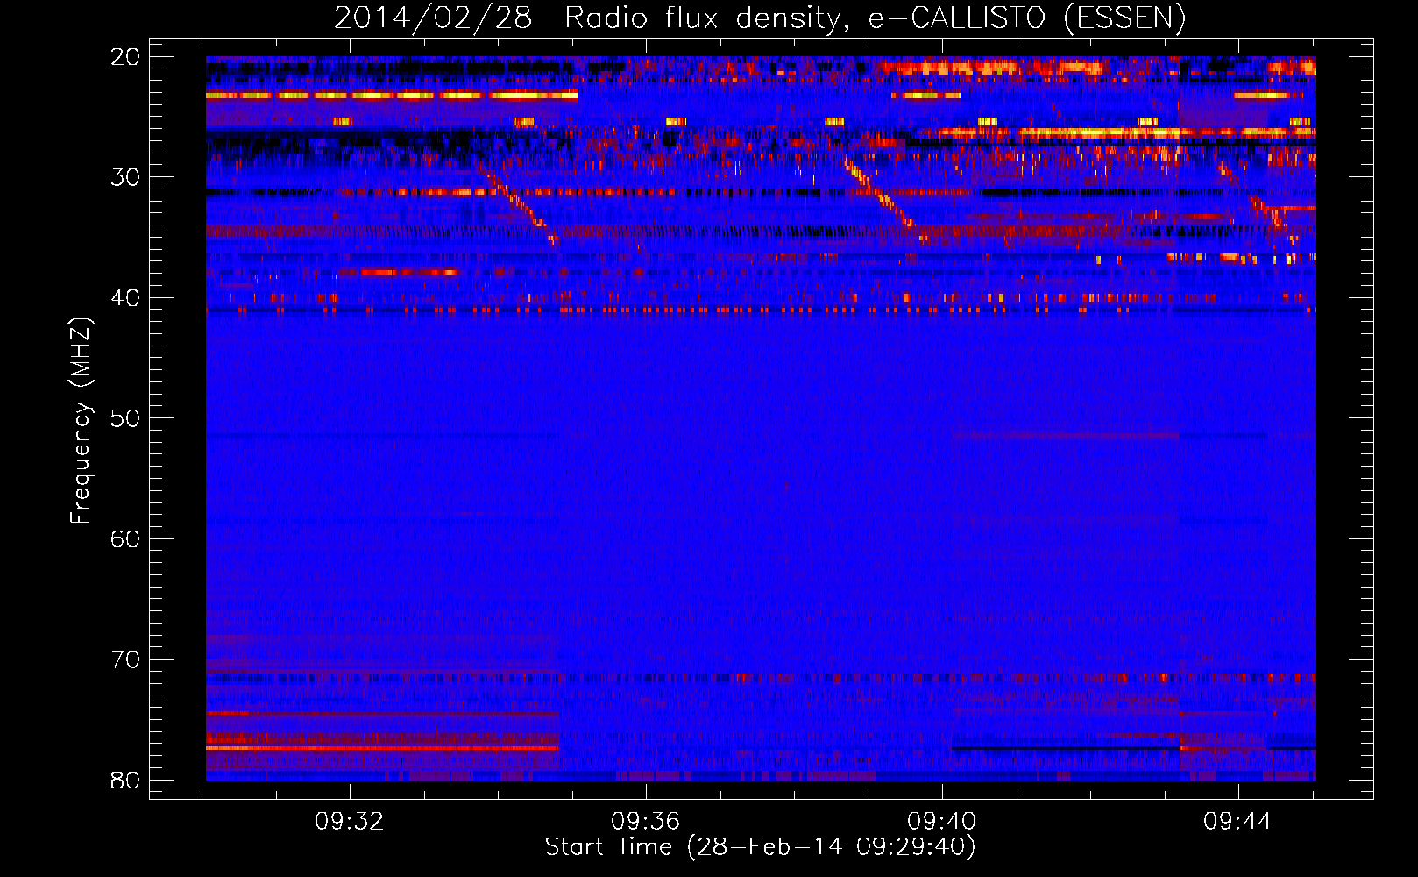Click the plot title "2014/02/28 Radio flux density, e-CALLISTO (ESSEN)"
Screen dimensions: 1418x877
click(x=760, y=18)
